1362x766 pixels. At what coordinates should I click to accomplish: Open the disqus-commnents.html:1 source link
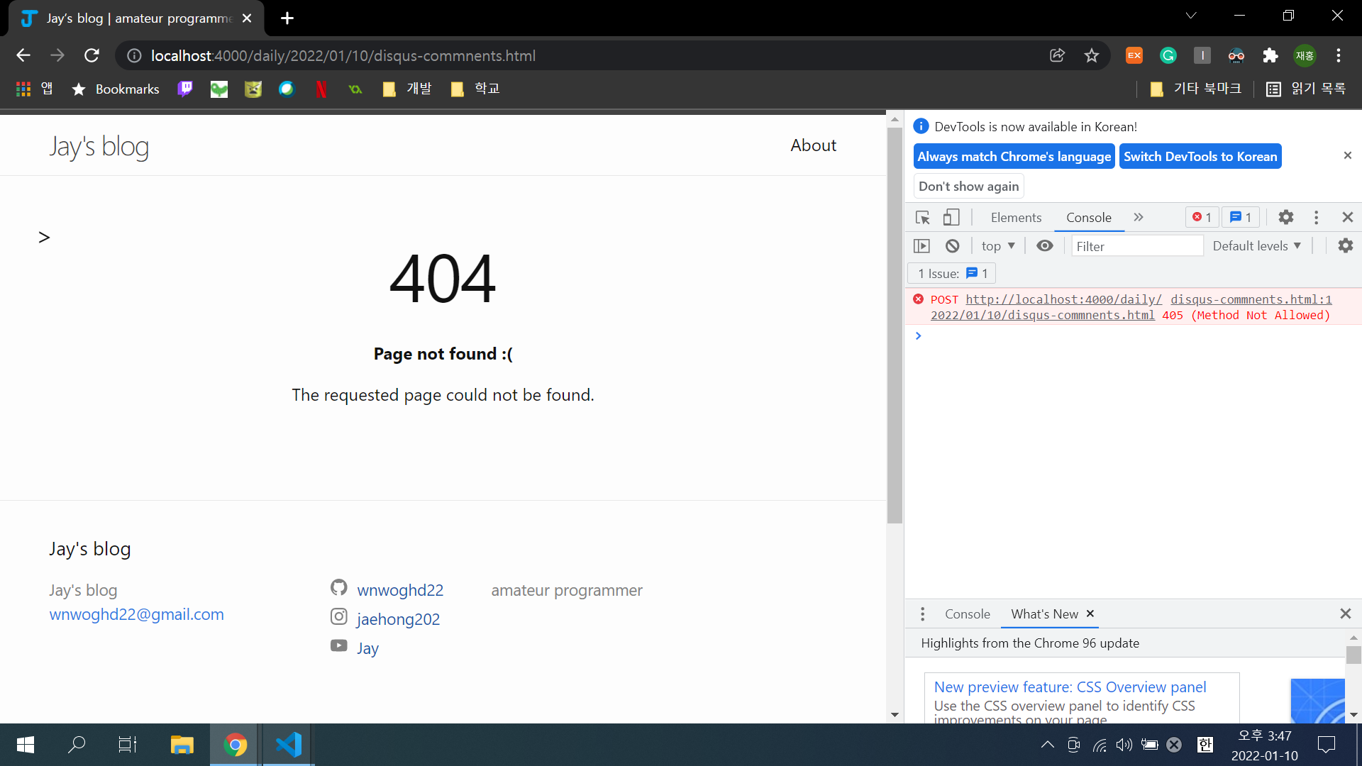(x=1251, y=299)
